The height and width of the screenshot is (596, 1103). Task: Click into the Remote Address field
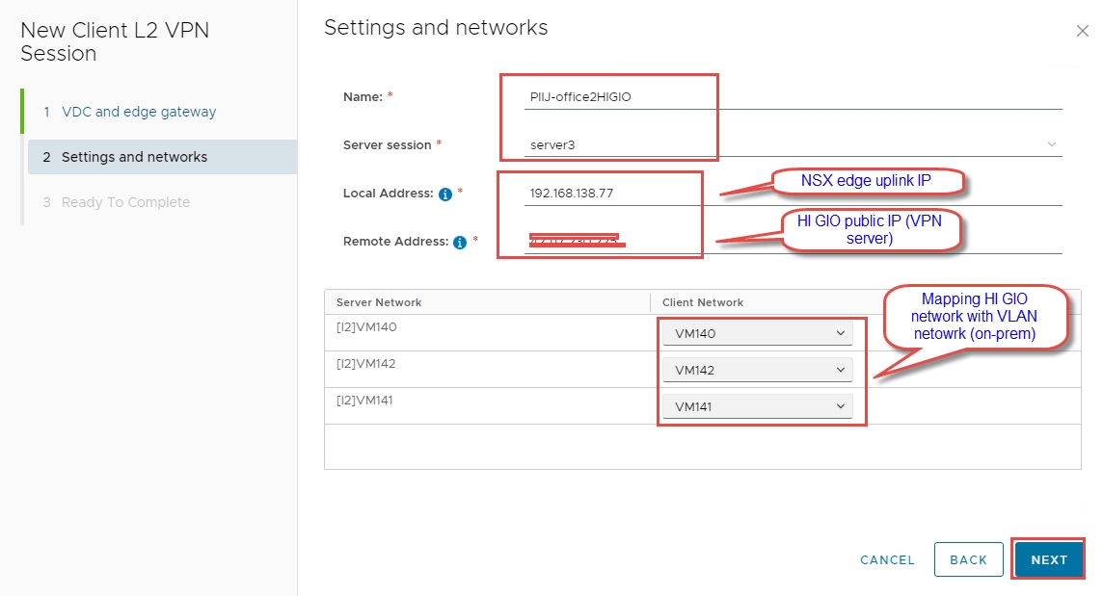point(793,243)
